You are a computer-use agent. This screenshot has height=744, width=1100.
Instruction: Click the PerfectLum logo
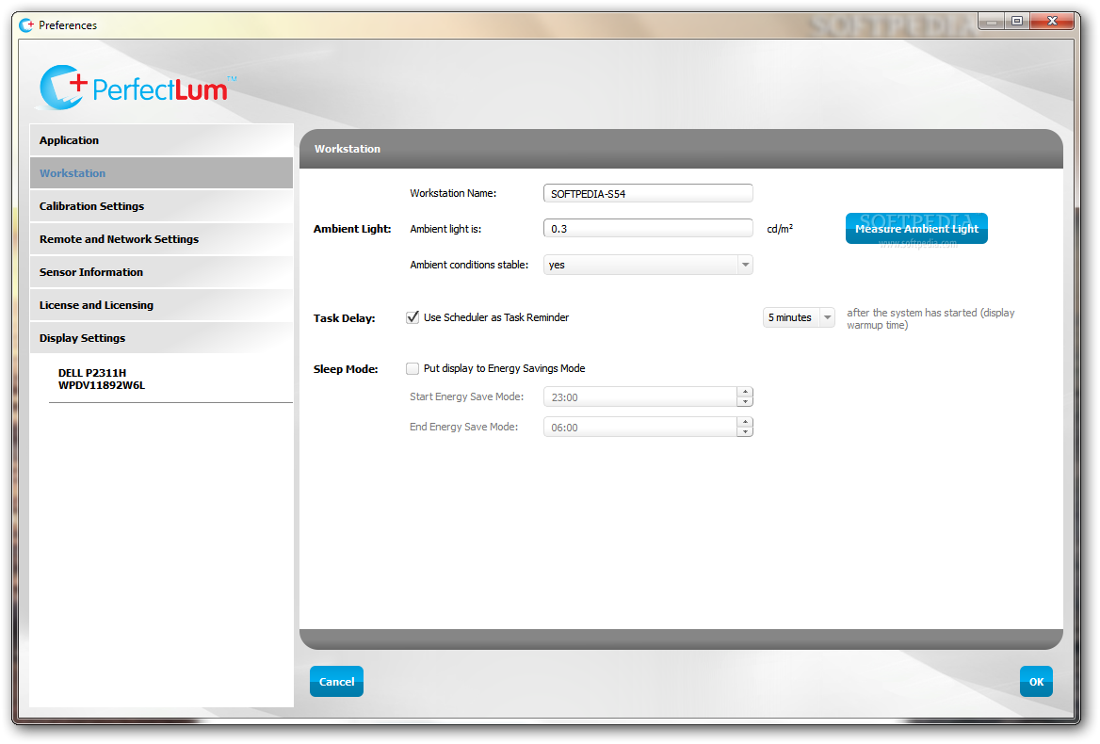coord(137,88)
